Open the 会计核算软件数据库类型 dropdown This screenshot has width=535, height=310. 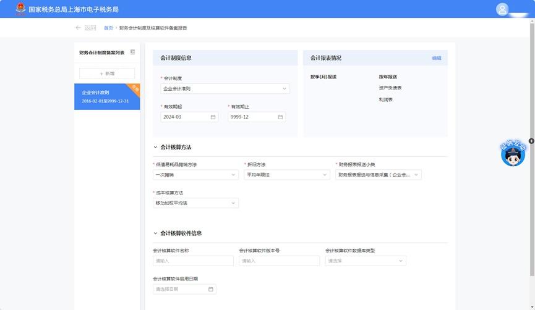pos(366,261)
